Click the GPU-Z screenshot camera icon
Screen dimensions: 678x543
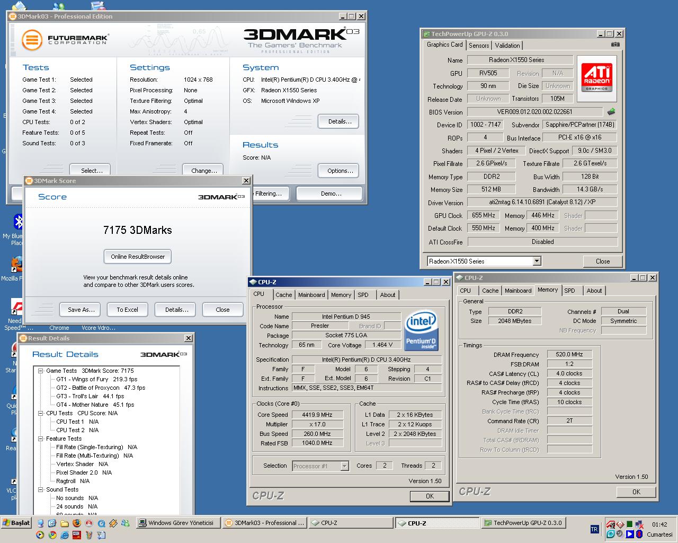coord(615,45)
